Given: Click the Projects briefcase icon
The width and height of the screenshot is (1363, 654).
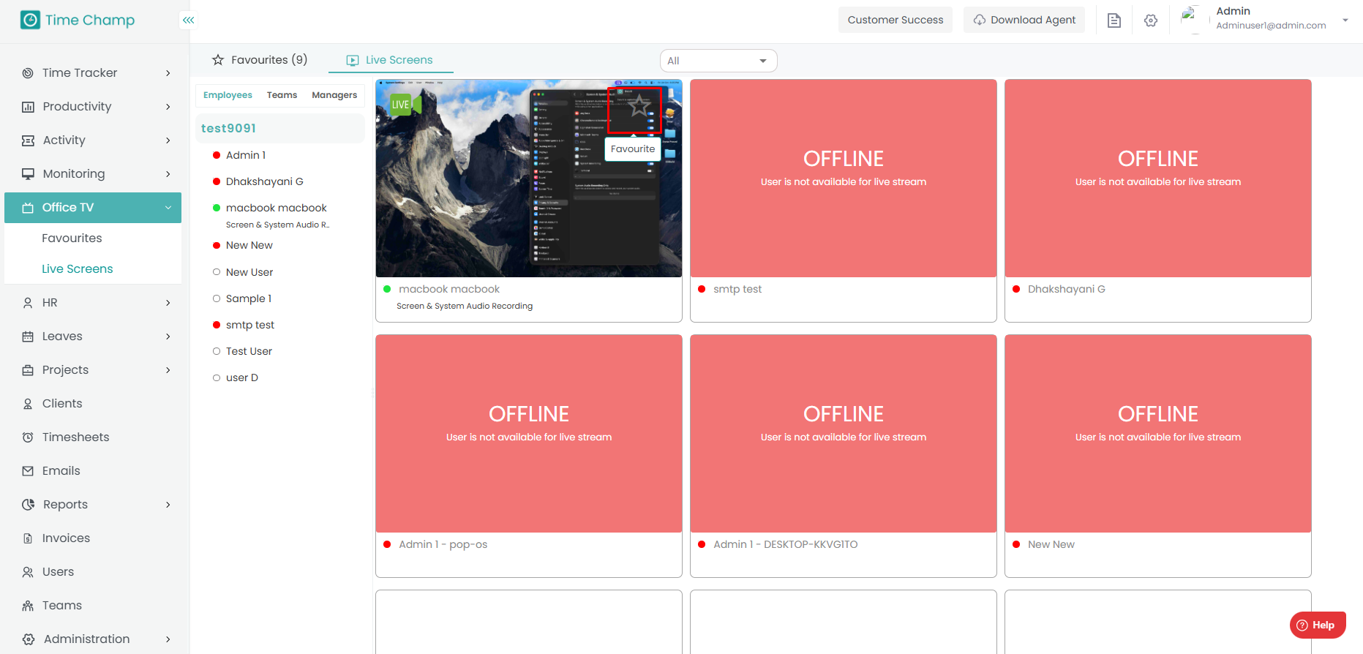Looking at the screenshot, I should coord(28,370).
